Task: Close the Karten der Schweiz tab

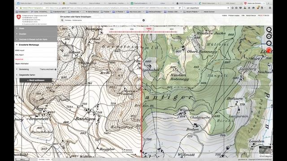Action: [264, 3]
